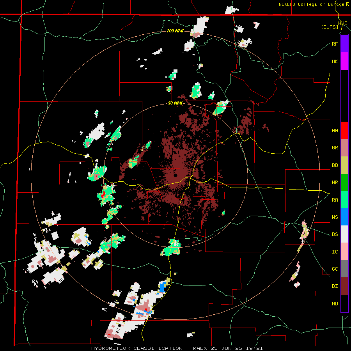Select the BD big drops legend swatch

click(x=344, y=165)
